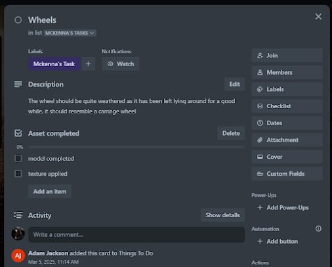Click the Automation info icon
The image size is (332, 267).
coord(318,229)
